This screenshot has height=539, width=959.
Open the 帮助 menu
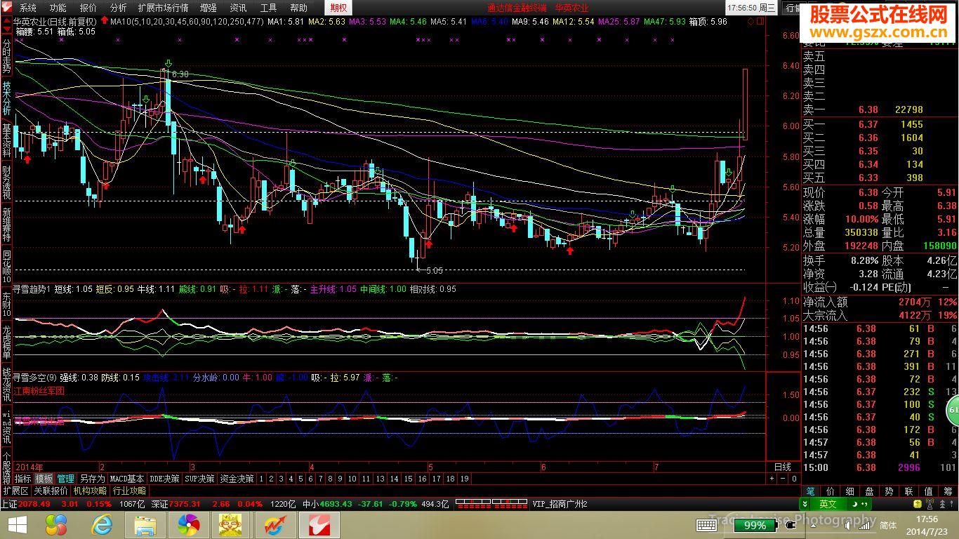(x=299, y=8)
